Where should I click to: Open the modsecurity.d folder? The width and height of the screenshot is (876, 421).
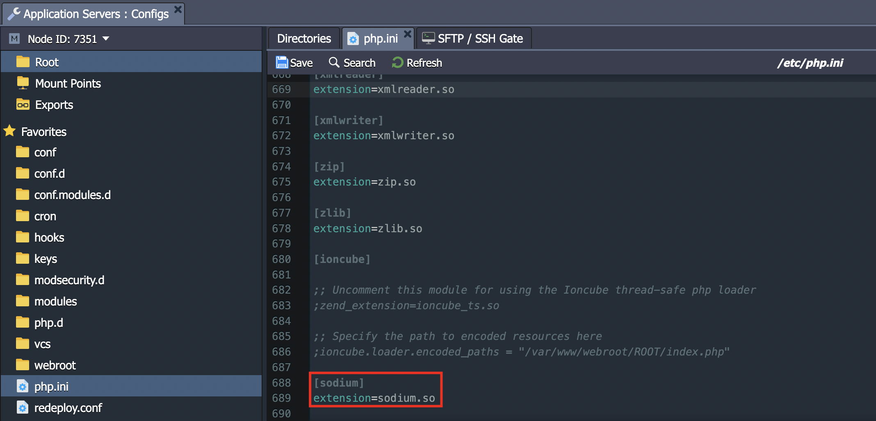[x=69, y=280]
